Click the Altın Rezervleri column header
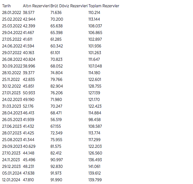Viewport: 193px width, 184px height. click(36, 6)
